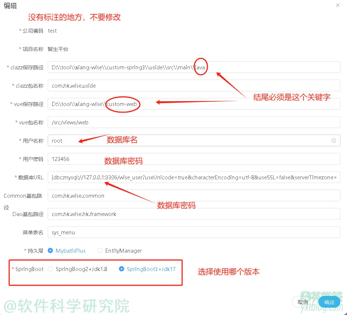
Task: Focus the 用户名称 input containing root
Action: pyautogui.click(x=194, y=140)
